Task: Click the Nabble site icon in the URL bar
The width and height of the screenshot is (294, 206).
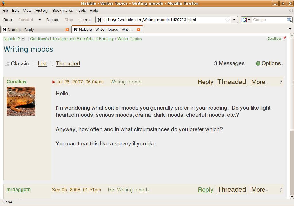Action: pyautogui.click(x=99, y=20)
